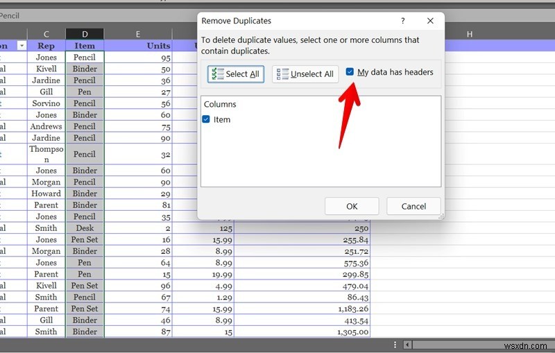The image size is (555, 353).
Task: Select the Units cell showing 96
Action: tap(138, 286)
